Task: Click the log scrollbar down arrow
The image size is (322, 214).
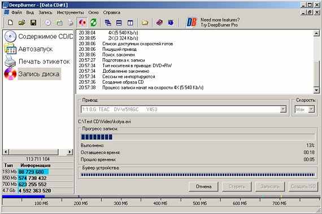Action: (x=316, y=90)
